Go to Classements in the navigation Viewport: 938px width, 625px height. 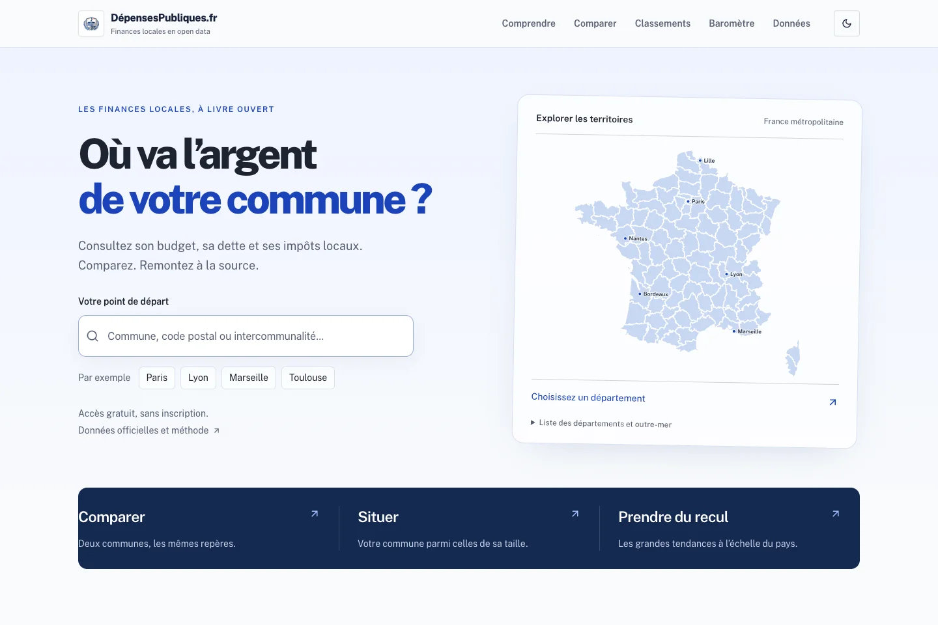(662, 23)
